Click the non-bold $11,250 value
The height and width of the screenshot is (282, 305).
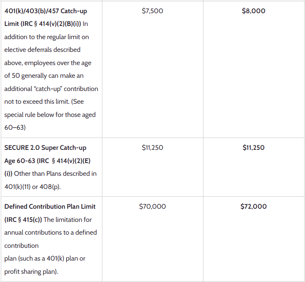[152, 147]
